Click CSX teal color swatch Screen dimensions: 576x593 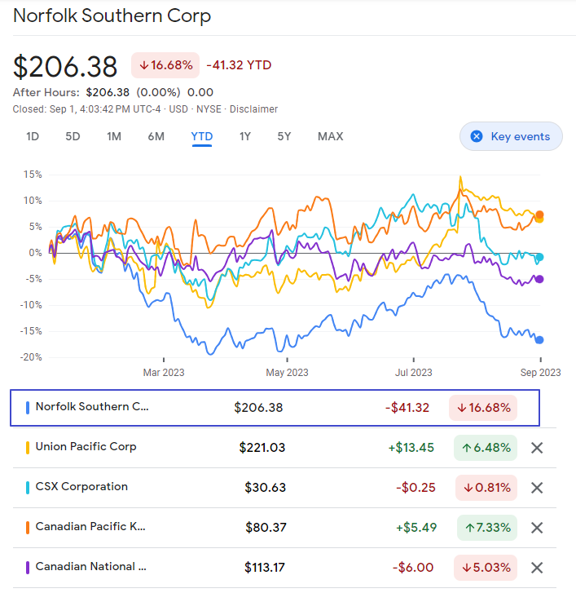[x=28, y=488]
